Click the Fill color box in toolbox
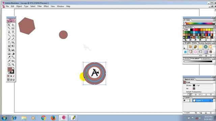 10,70
